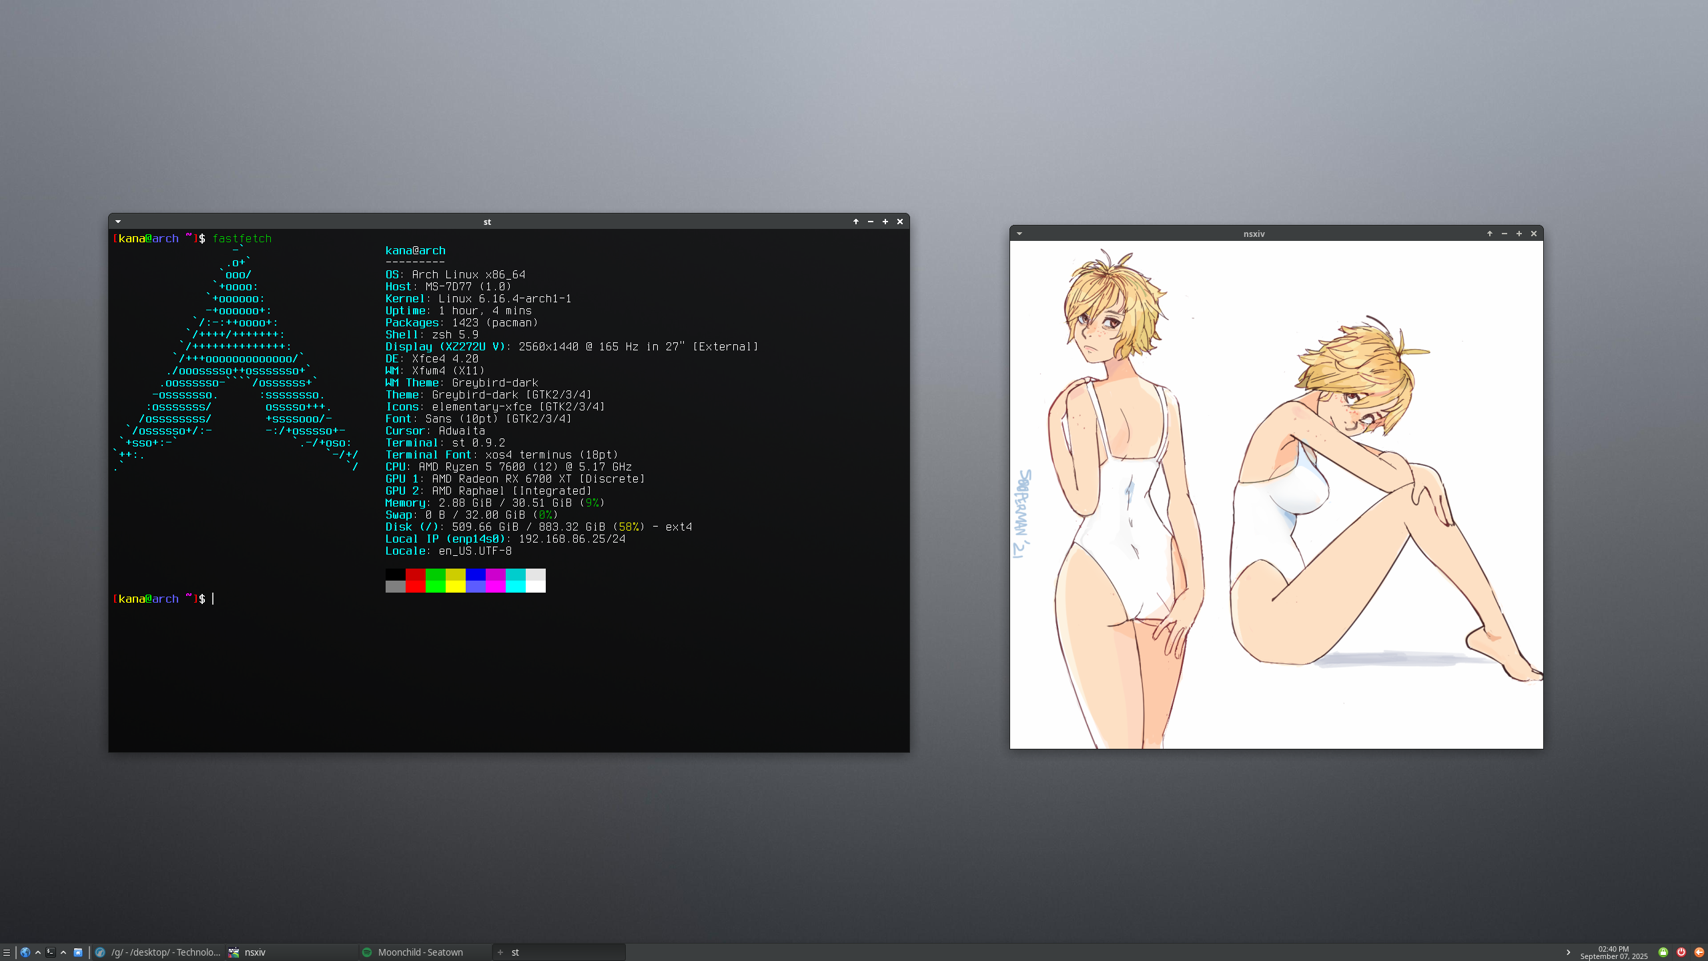Switch to st terminal in the taskbar

coord(559,952)
